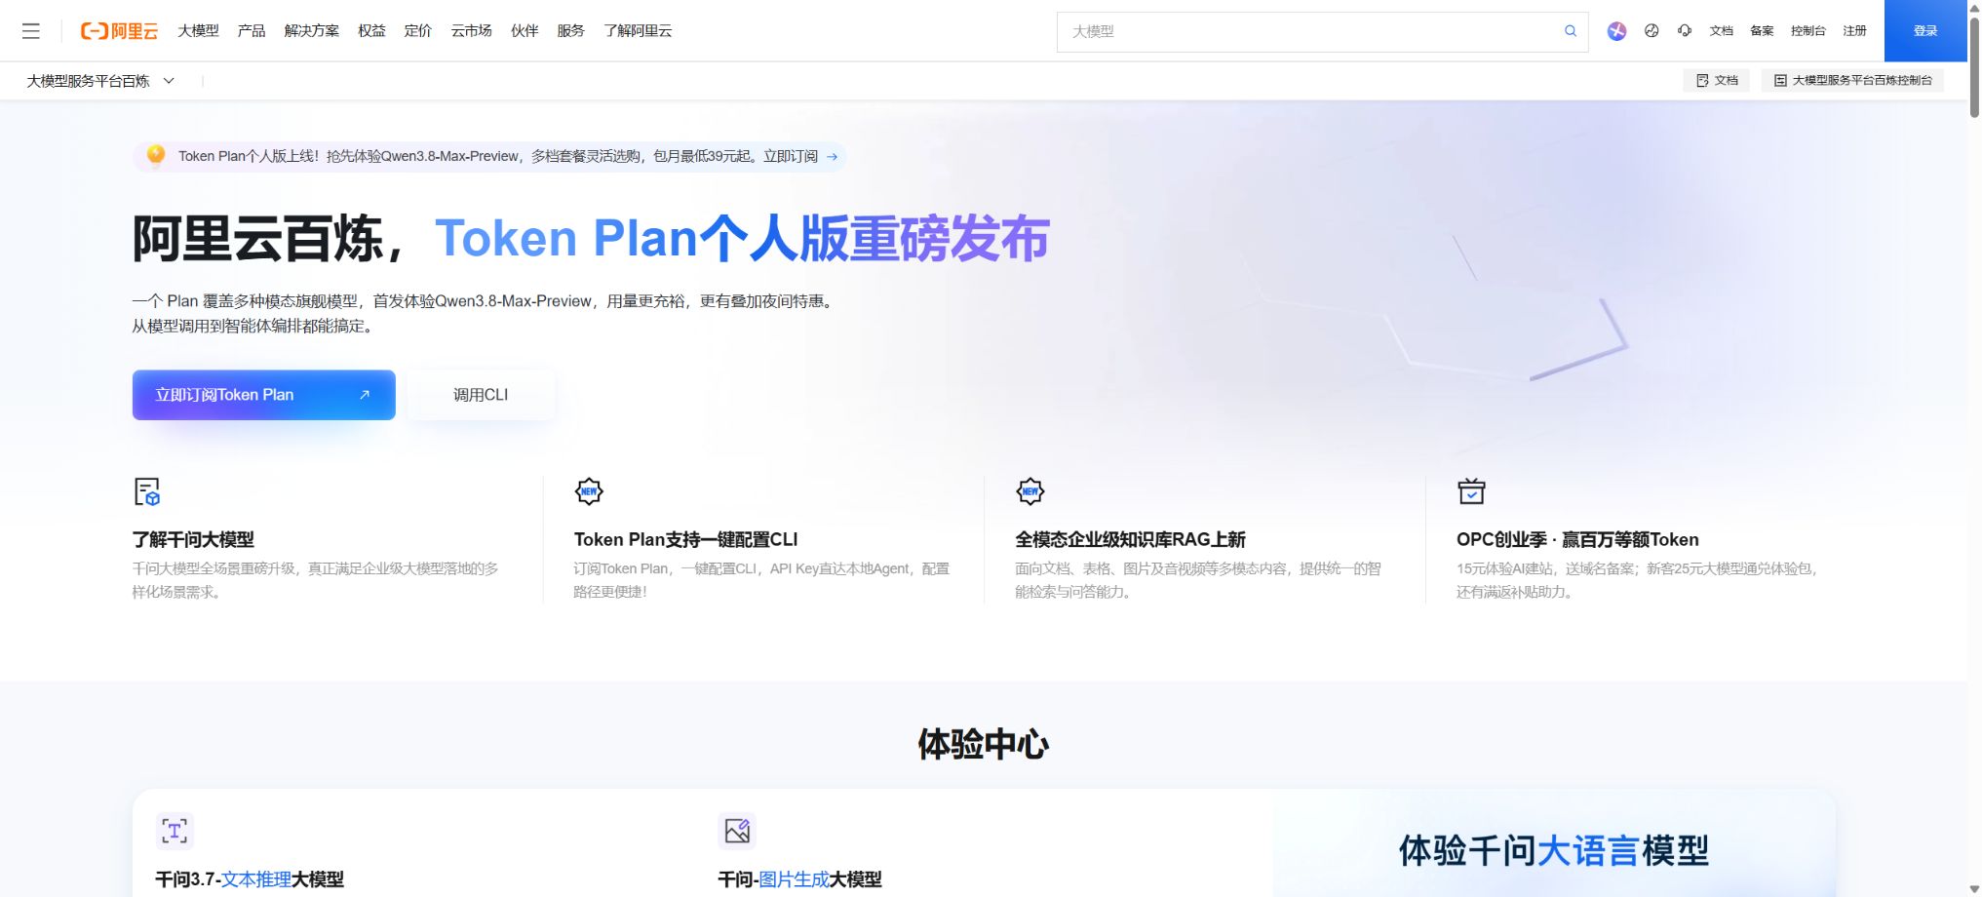Open the 定价 menu
The height and width of the screenshot is (897, 1982).
coord(418,31)
